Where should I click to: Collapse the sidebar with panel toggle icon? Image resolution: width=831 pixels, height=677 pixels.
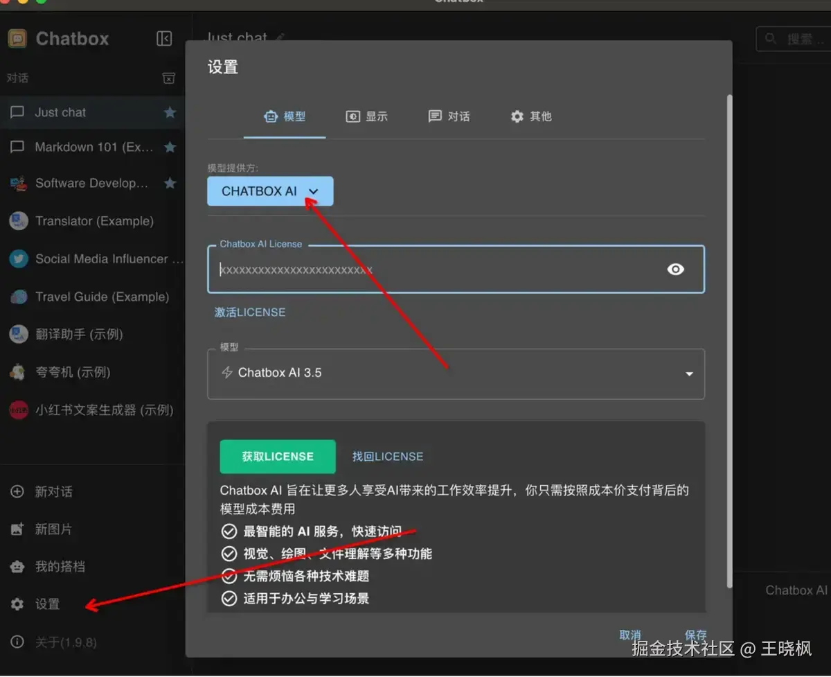(x=164, y=38)
